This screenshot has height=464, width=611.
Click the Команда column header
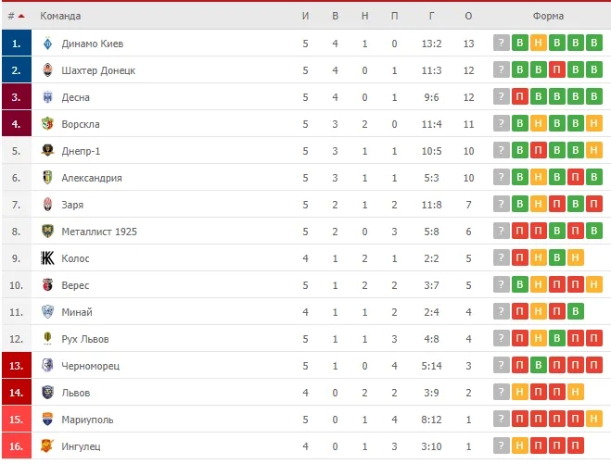click(60, 16)
